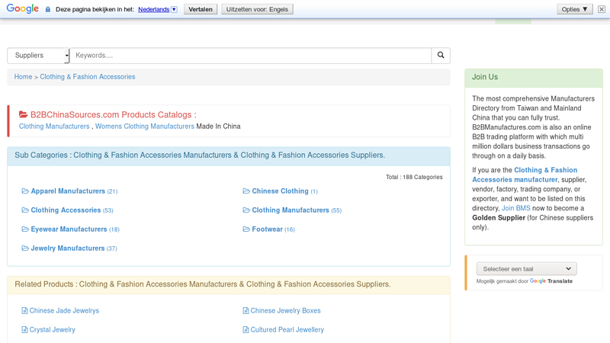Open Apparel Manufacturers category
The image size is (610, 343).
click(68, 191)
